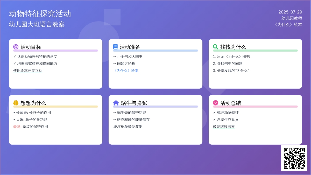Click the yellow brain icon beside 想想为什么

coord(16,103)
